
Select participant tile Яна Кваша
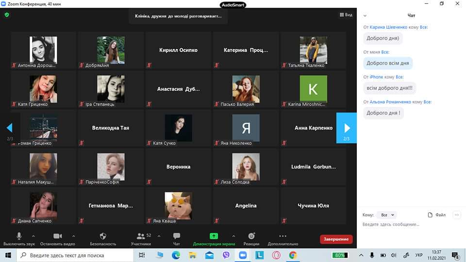178,206
